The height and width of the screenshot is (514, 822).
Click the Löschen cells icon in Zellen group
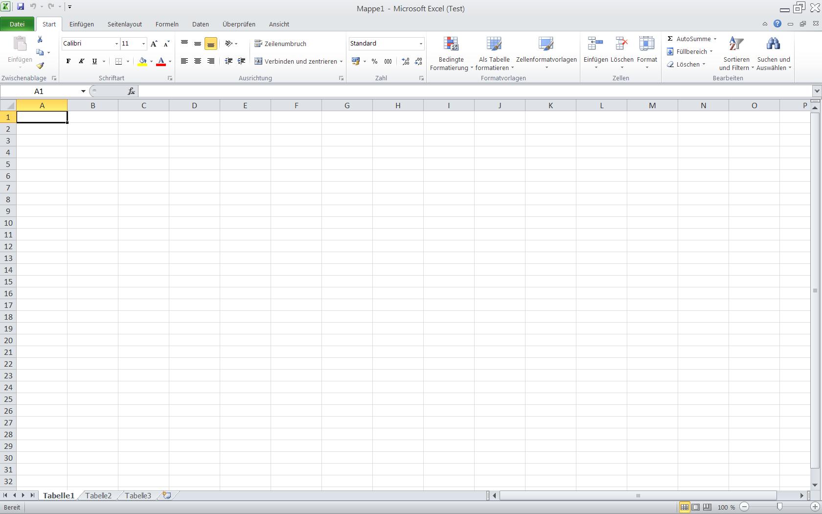coord(622,44)
